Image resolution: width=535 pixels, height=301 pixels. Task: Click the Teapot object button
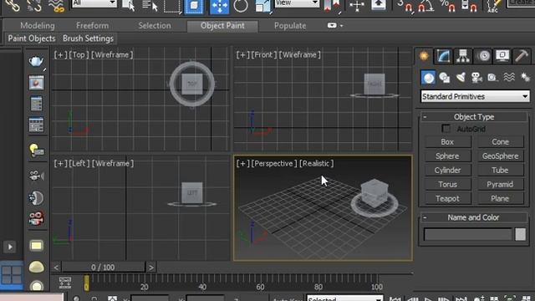pyautogui.click(x=448, y=198)
